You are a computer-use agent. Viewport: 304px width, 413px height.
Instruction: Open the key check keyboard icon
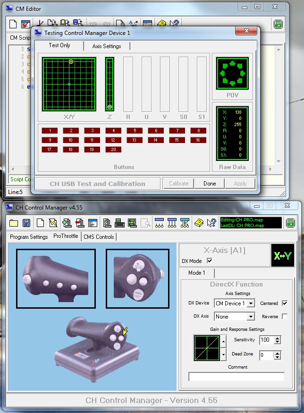119,223
